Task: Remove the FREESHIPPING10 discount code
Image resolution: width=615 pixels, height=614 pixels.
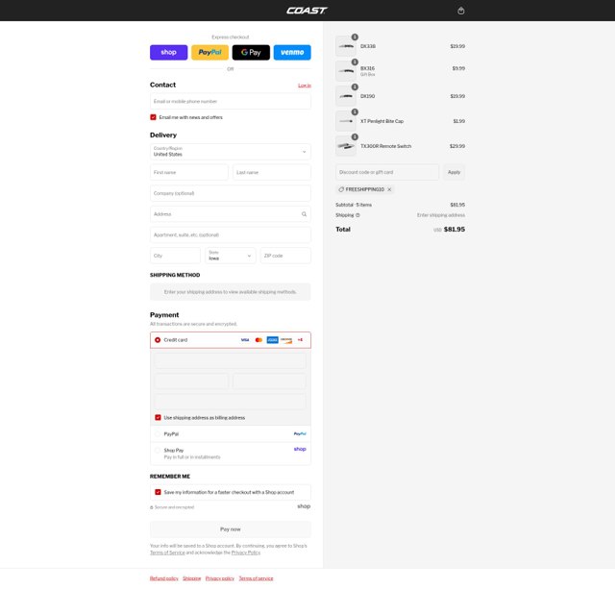Action: 389,189
